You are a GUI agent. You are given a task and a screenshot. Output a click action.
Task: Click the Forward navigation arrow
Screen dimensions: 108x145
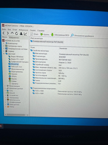point(8,33)
